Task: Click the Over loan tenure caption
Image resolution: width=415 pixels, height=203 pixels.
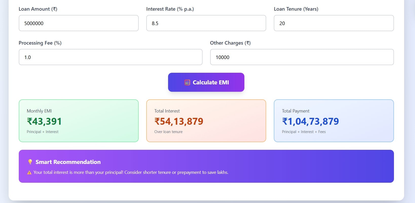Action: (x=168, y=132)
